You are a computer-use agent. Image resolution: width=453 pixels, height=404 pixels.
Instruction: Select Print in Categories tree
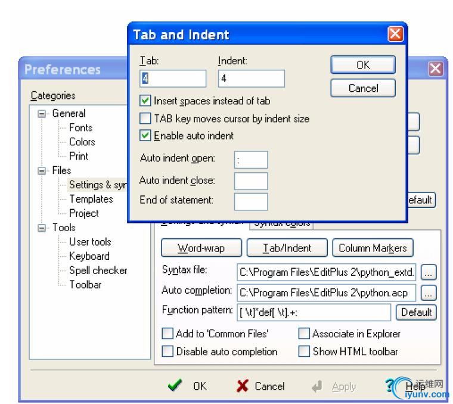[x=78, y=156]
